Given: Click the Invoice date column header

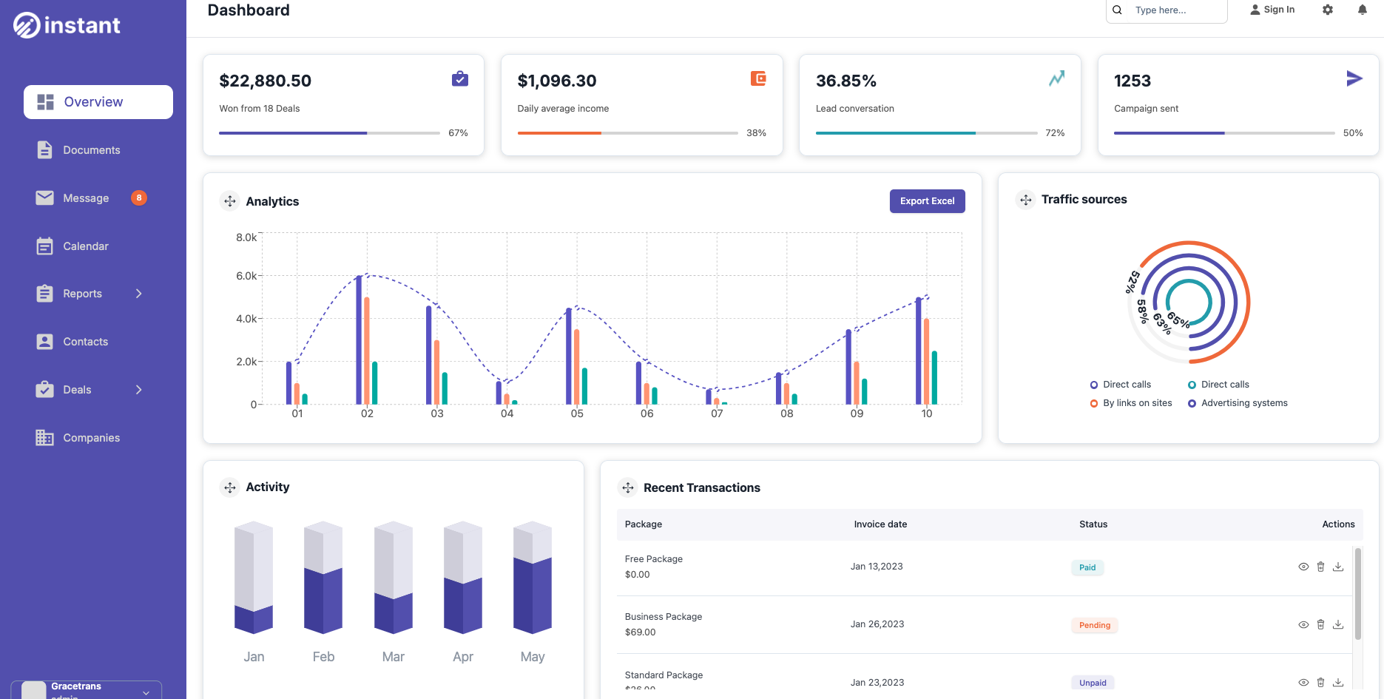Looking at the screenshot, I should pos(880,524).
